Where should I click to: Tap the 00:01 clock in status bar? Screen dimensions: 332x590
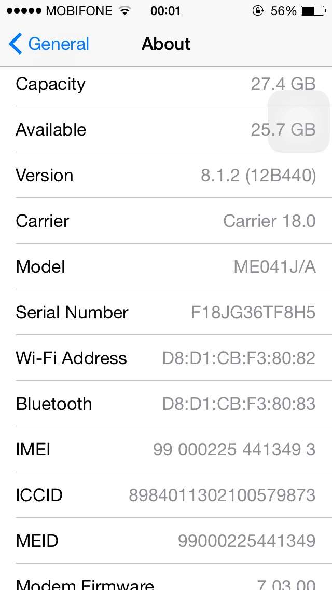tap(165, 11)
